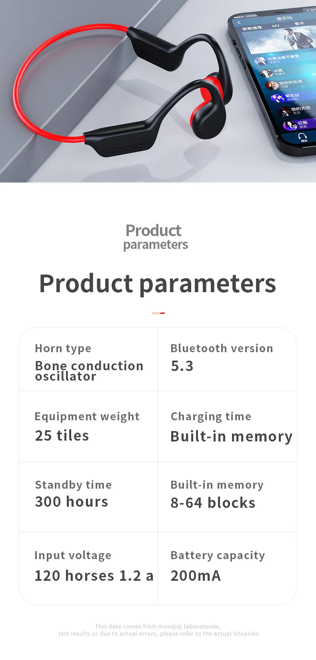Switch to the 新歌推荐 tab

point(252,28)
